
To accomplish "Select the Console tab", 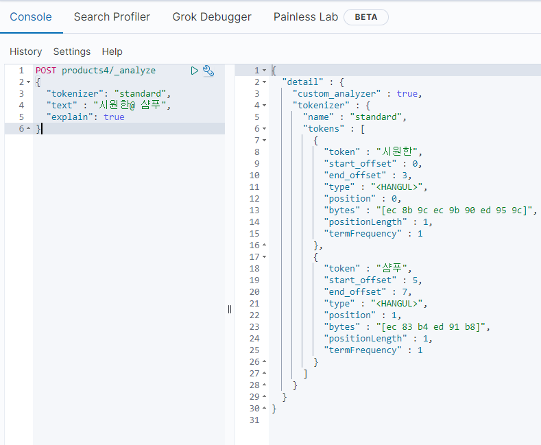I will pyautogui.click(x=31, y=16).
